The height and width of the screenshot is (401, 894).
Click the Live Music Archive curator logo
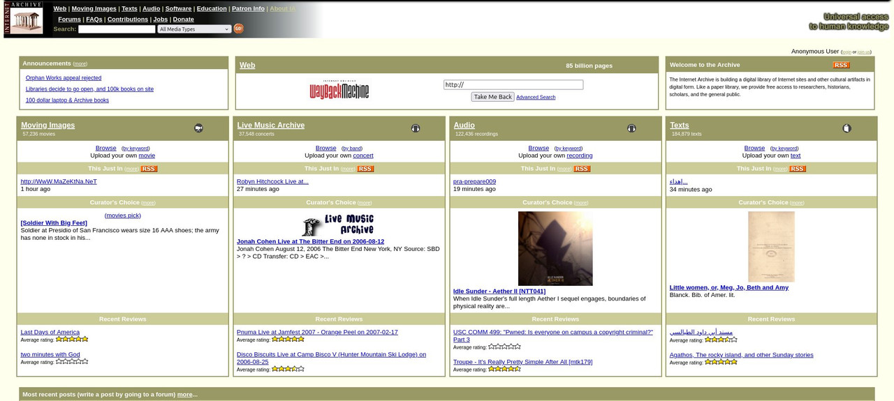(x=339, y=225)
